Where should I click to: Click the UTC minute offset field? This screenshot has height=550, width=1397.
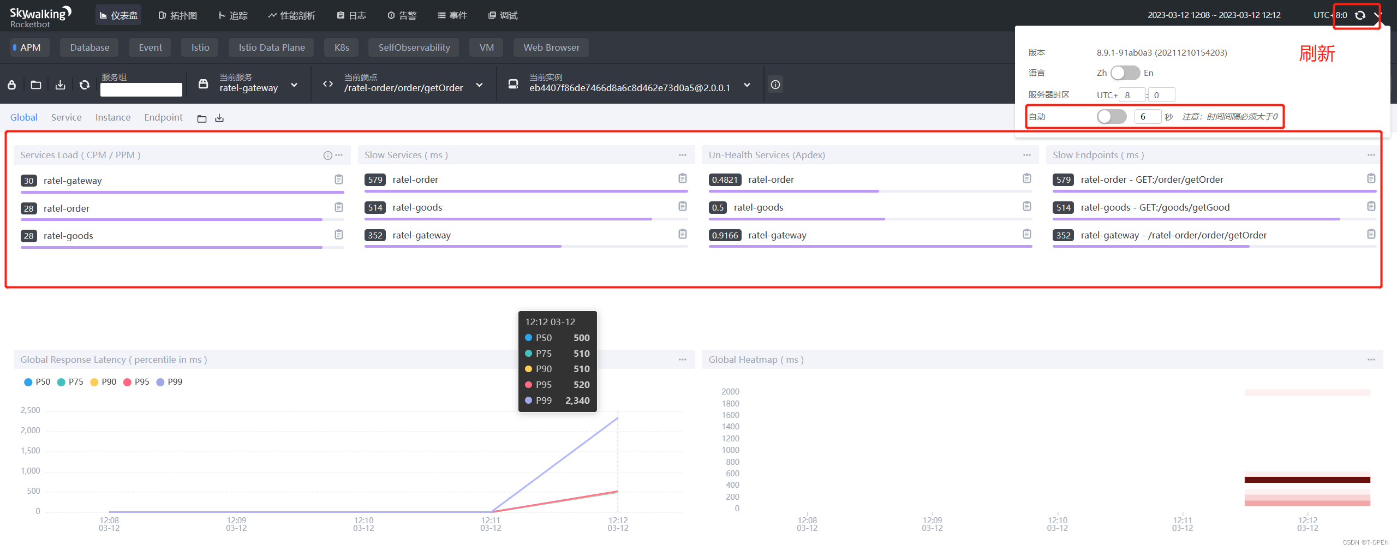(1161, 95)
